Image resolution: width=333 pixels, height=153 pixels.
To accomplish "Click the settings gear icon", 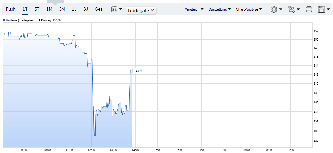I will coord(274,9).
